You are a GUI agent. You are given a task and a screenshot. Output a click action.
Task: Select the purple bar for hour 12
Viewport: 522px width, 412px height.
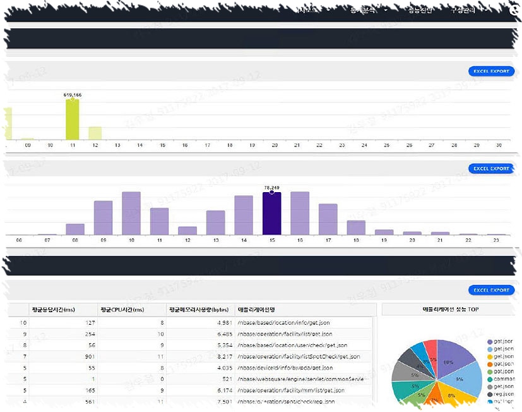(x=187, y=231)
